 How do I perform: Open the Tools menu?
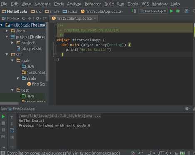[133, 4]
